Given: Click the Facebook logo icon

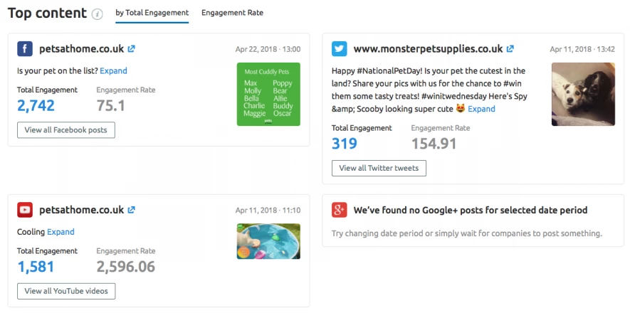Looking at the screenshot, I should coord(25,49).
